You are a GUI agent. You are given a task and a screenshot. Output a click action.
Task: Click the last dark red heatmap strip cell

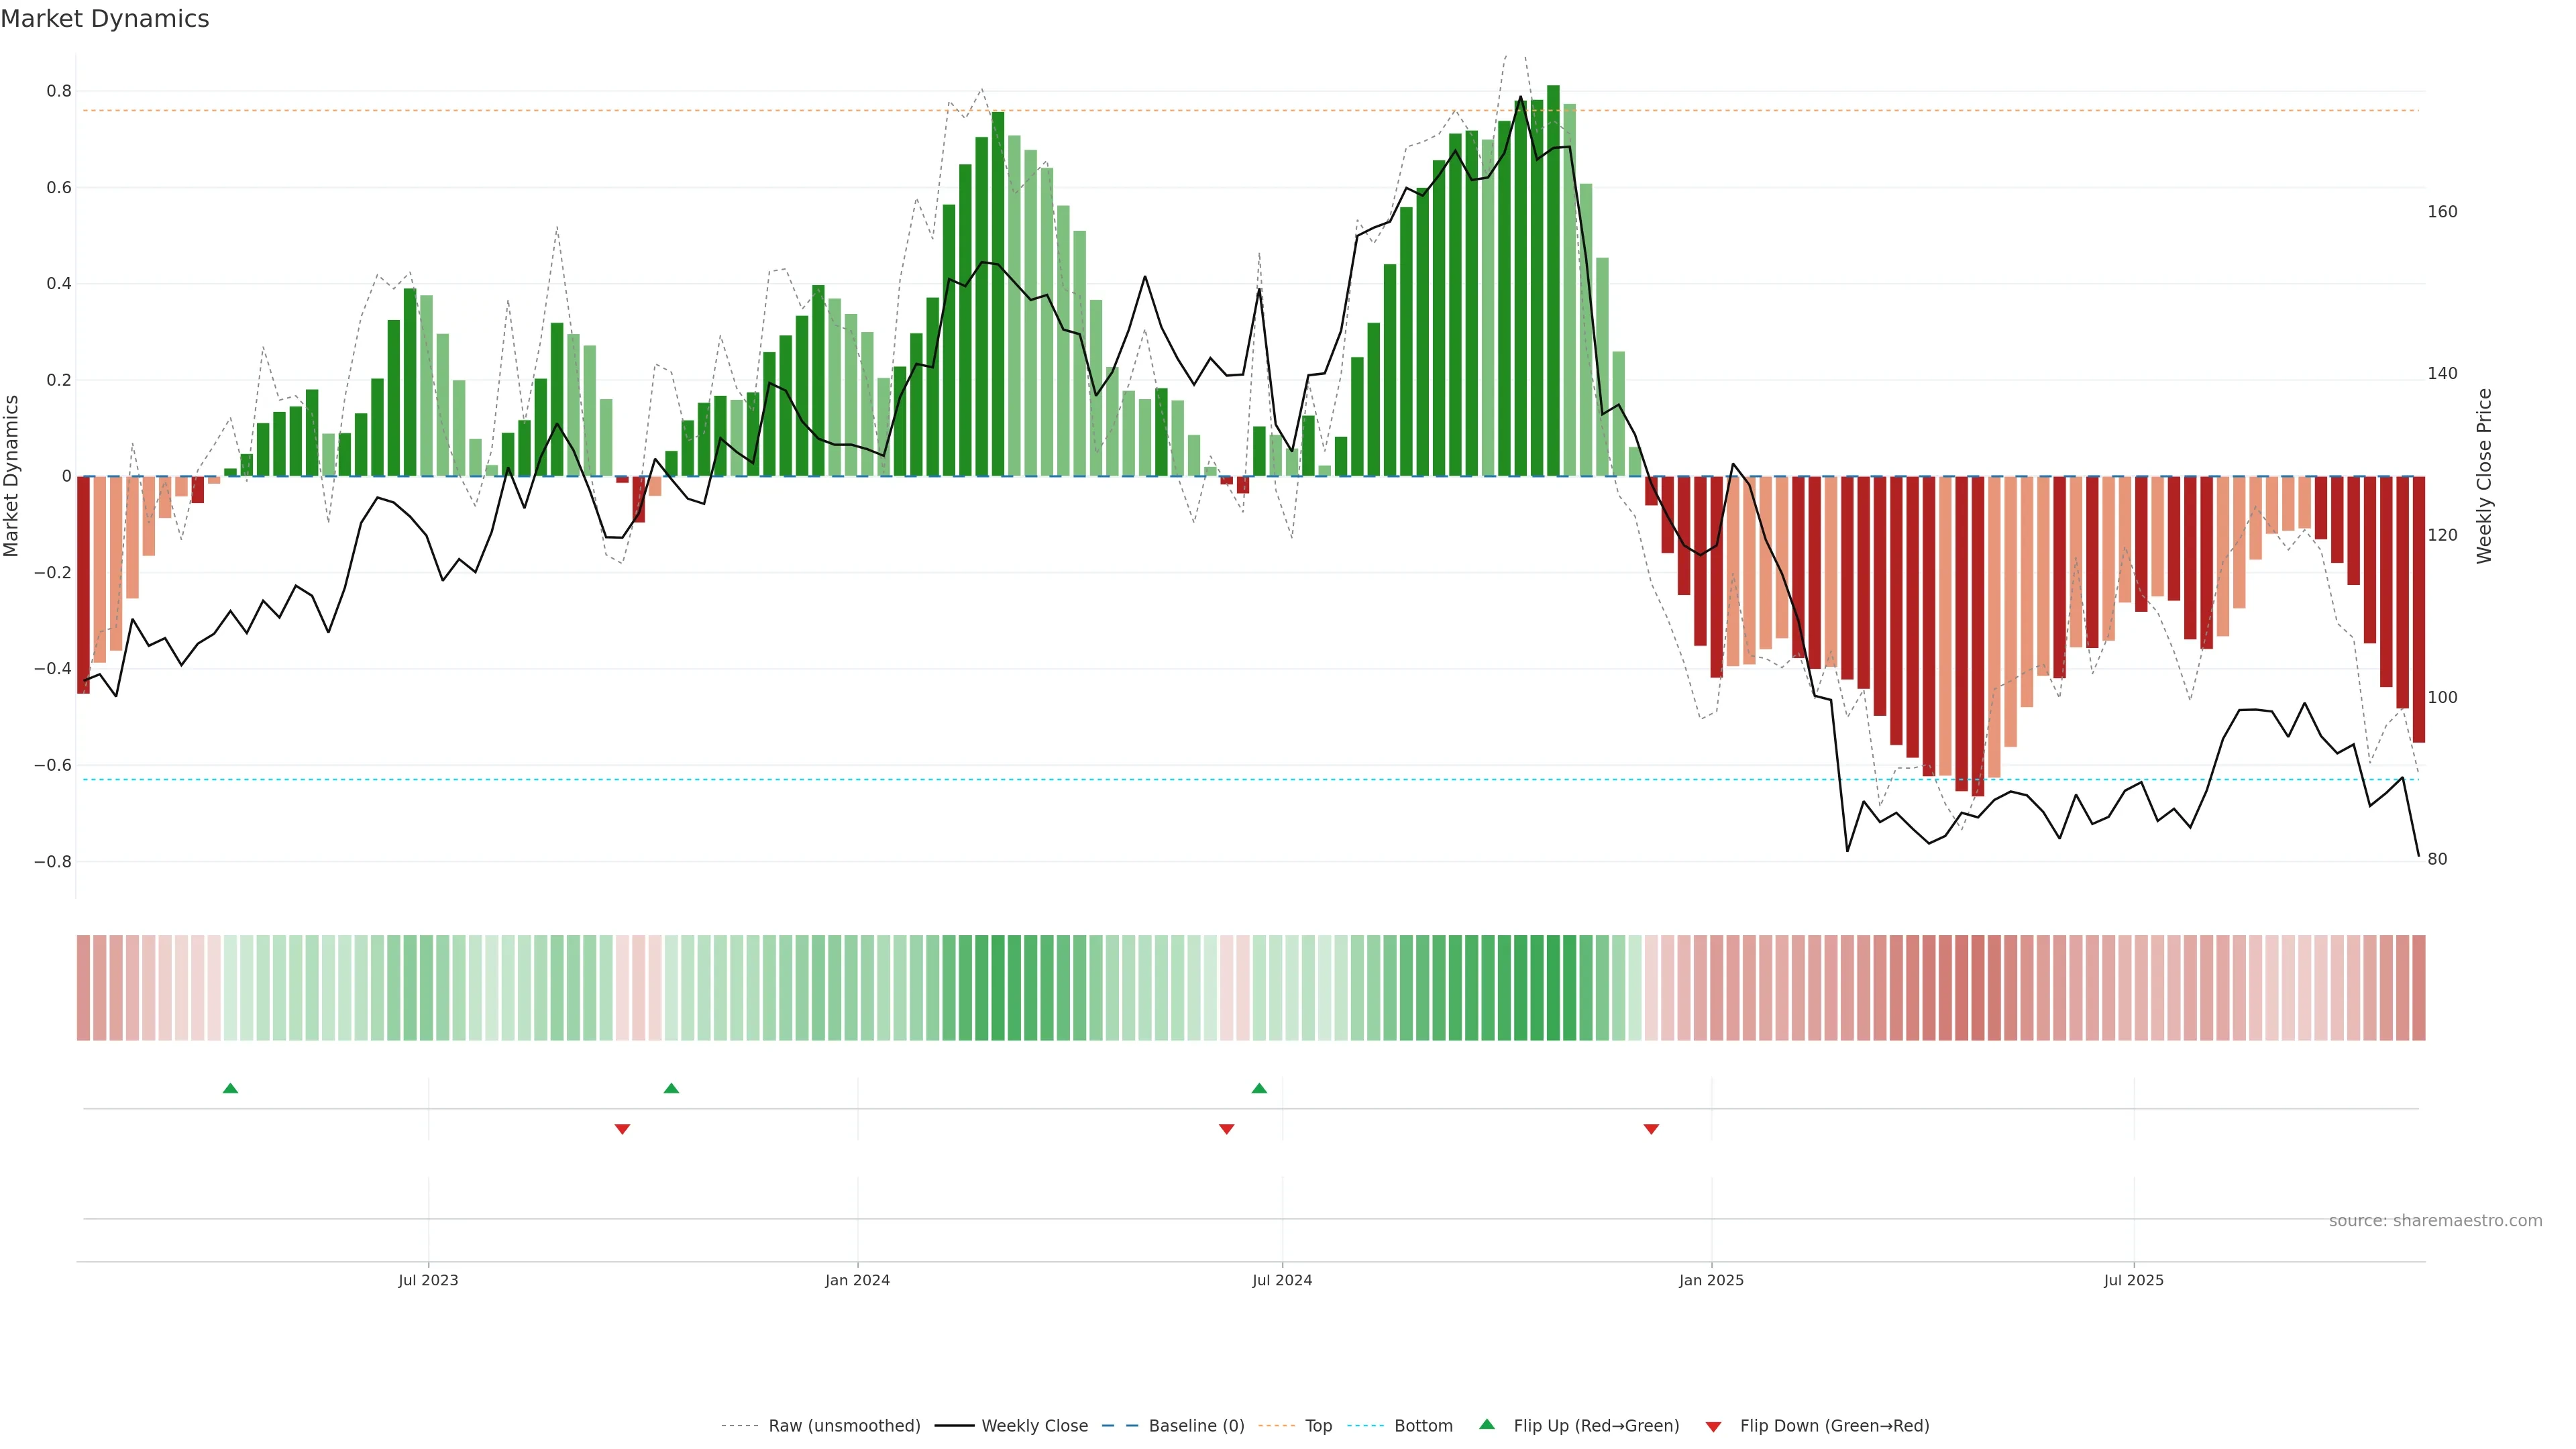pyautogui.click(x=2418, y=988)
